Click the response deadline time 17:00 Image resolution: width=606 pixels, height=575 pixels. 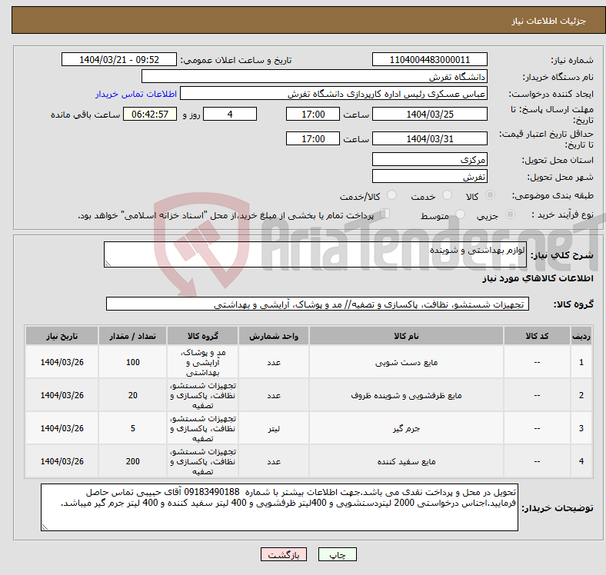[x=313, y=114]
